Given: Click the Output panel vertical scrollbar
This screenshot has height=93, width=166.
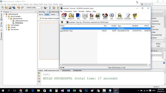Looking at the screenshot, I should 165,79.
